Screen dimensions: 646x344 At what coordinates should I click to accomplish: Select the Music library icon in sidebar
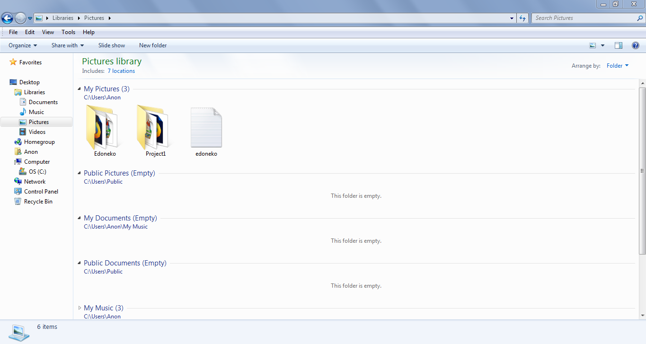(23, 112)
